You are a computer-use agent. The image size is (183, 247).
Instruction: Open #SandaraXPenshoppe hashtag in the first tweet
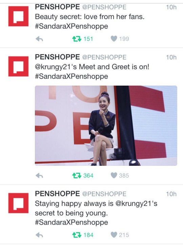(x=72, y=26)
